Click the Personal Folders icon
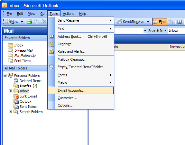 11,75
